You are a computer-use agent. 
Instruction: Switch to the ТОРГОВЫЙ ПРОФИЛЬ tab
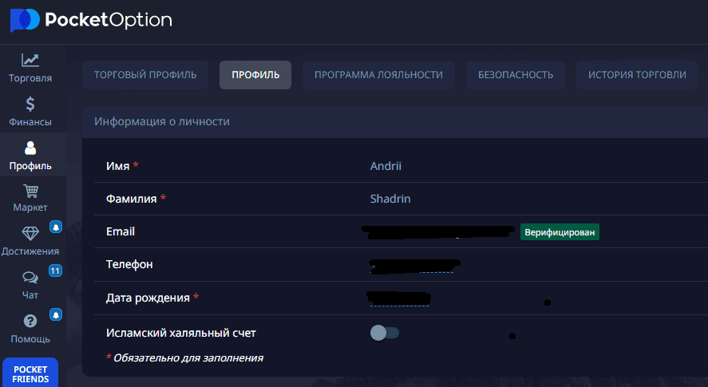click(145, 75)
